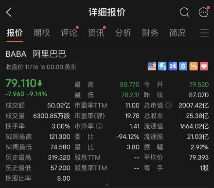The image size is (214, 188).
Task: Tap the 振幅 value 2.92%
Action: click(199, 147)
